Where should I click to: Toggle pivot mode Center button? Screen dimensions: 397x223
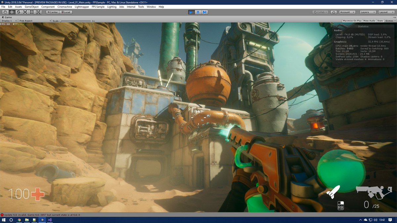click(52, 12)
